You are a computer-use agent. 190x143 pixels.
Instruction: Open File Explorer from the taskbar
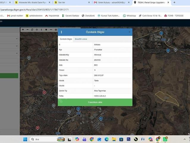click(x=114, y=139)
